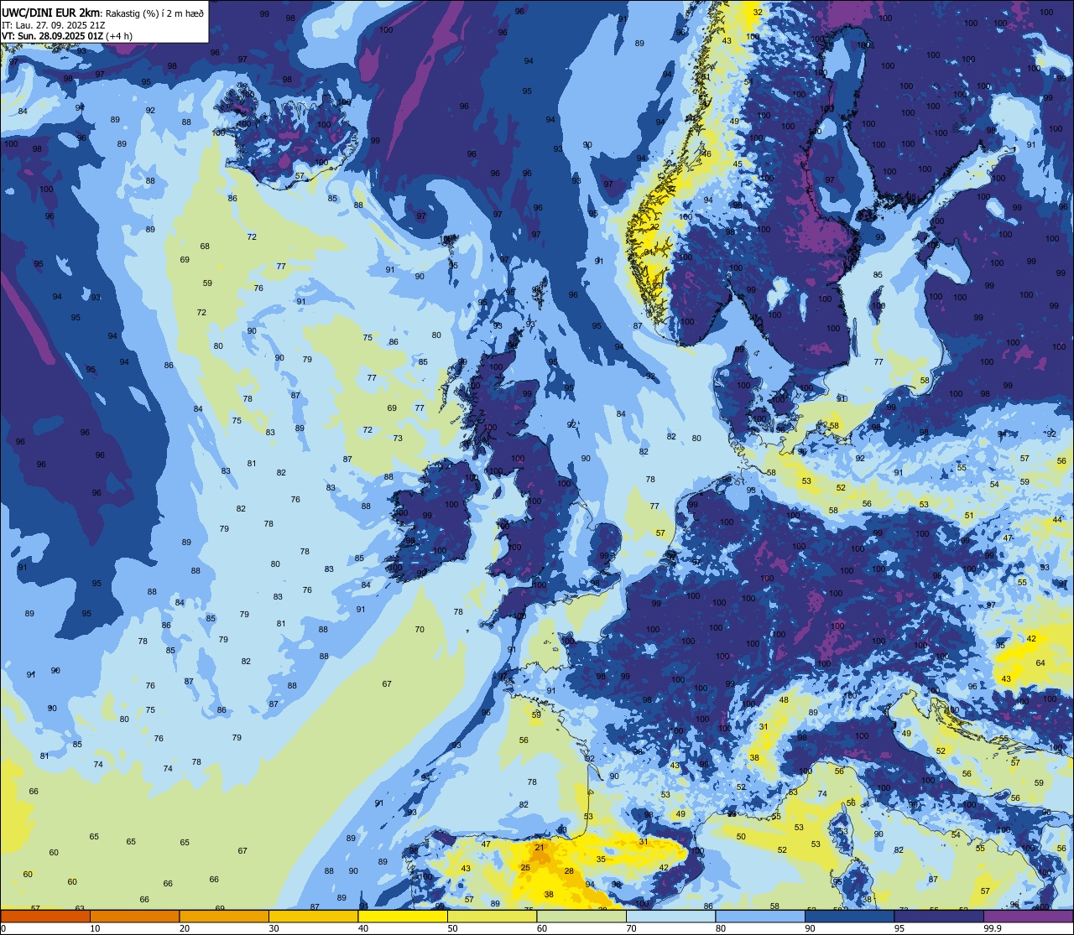
Task: Click the 30–40 amber legend segment
Action: tap(313, 916)
